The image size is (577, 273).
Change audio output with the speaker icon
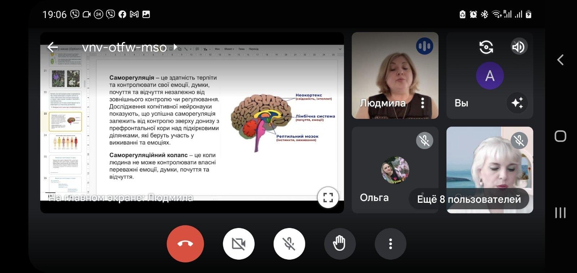(519, 47)
